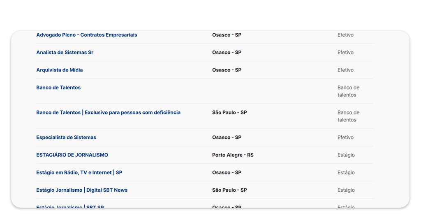Open Banco de Talentos for pessoas com deficiência
This screenshot has height=220, width=421.
click(108, 112)
